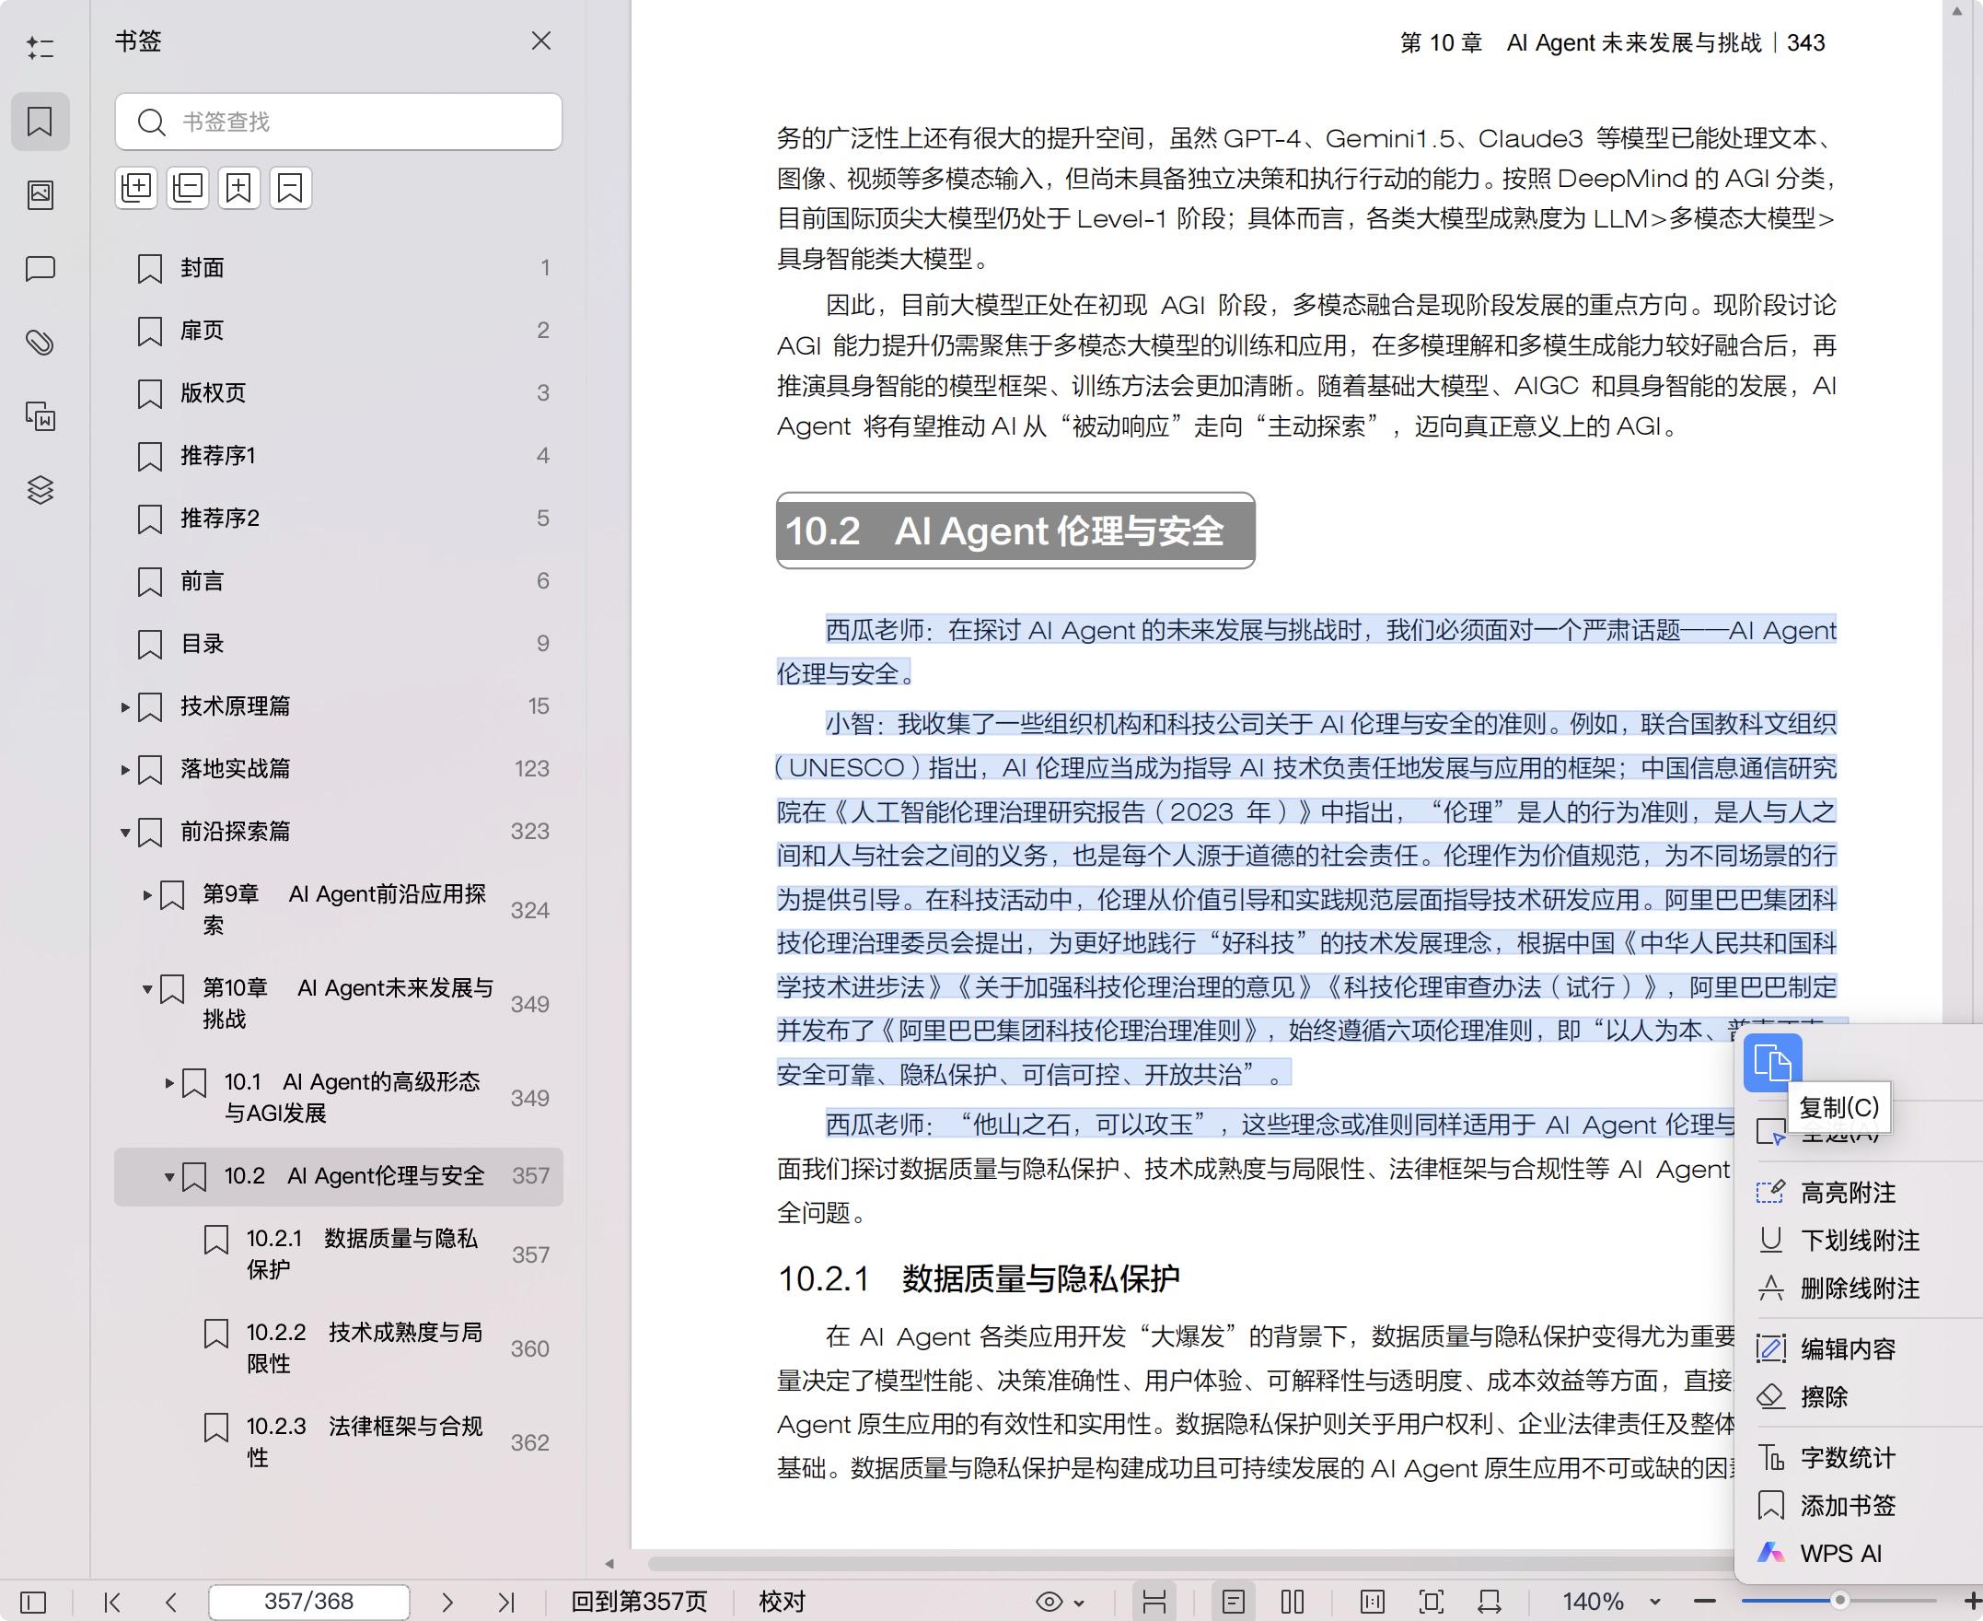Expand 第9章 AI Agent前沿应用探索 bookmark

(147, 894)
